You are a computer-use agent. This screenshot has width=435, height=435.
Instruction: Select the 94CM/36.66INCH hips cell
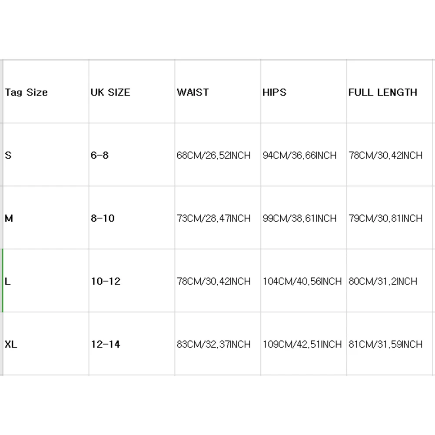pyautogui.click(x=304, y=155)
